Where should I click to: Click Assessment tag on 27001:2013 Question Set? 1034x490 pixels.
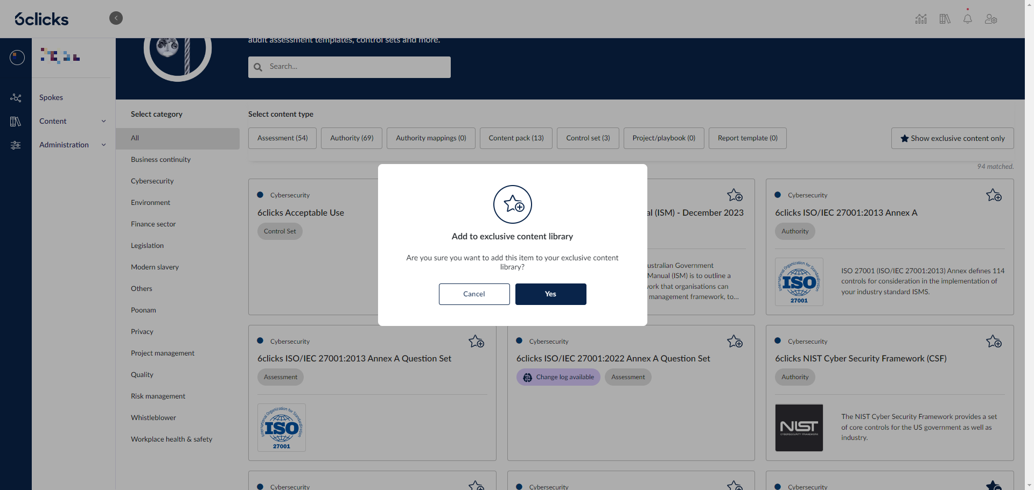coord(281,377)
